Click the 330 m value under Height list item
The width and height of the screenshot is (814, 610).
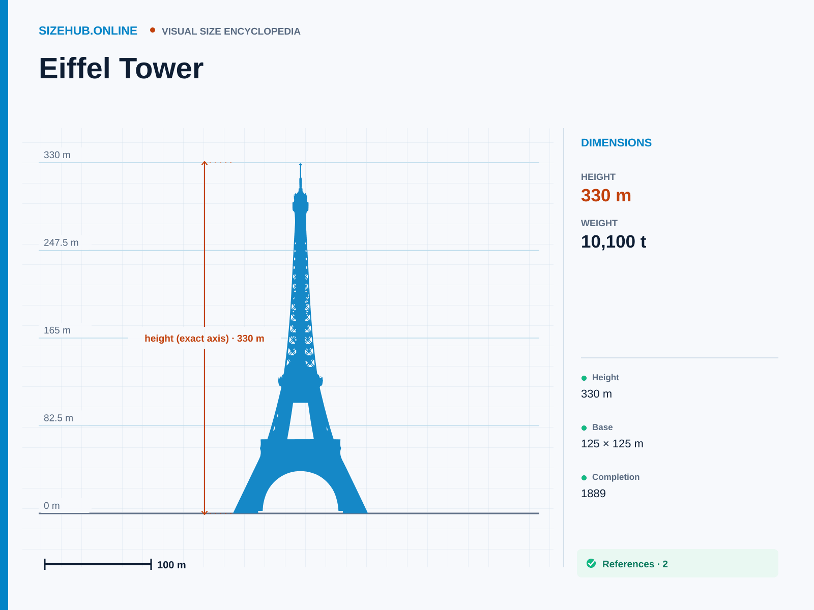(596, 394)
